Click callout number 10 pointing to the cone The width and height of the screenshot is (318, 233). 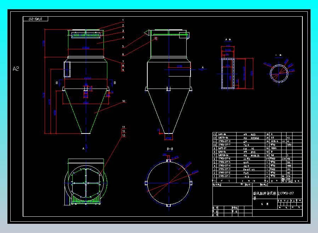[124, 101]
